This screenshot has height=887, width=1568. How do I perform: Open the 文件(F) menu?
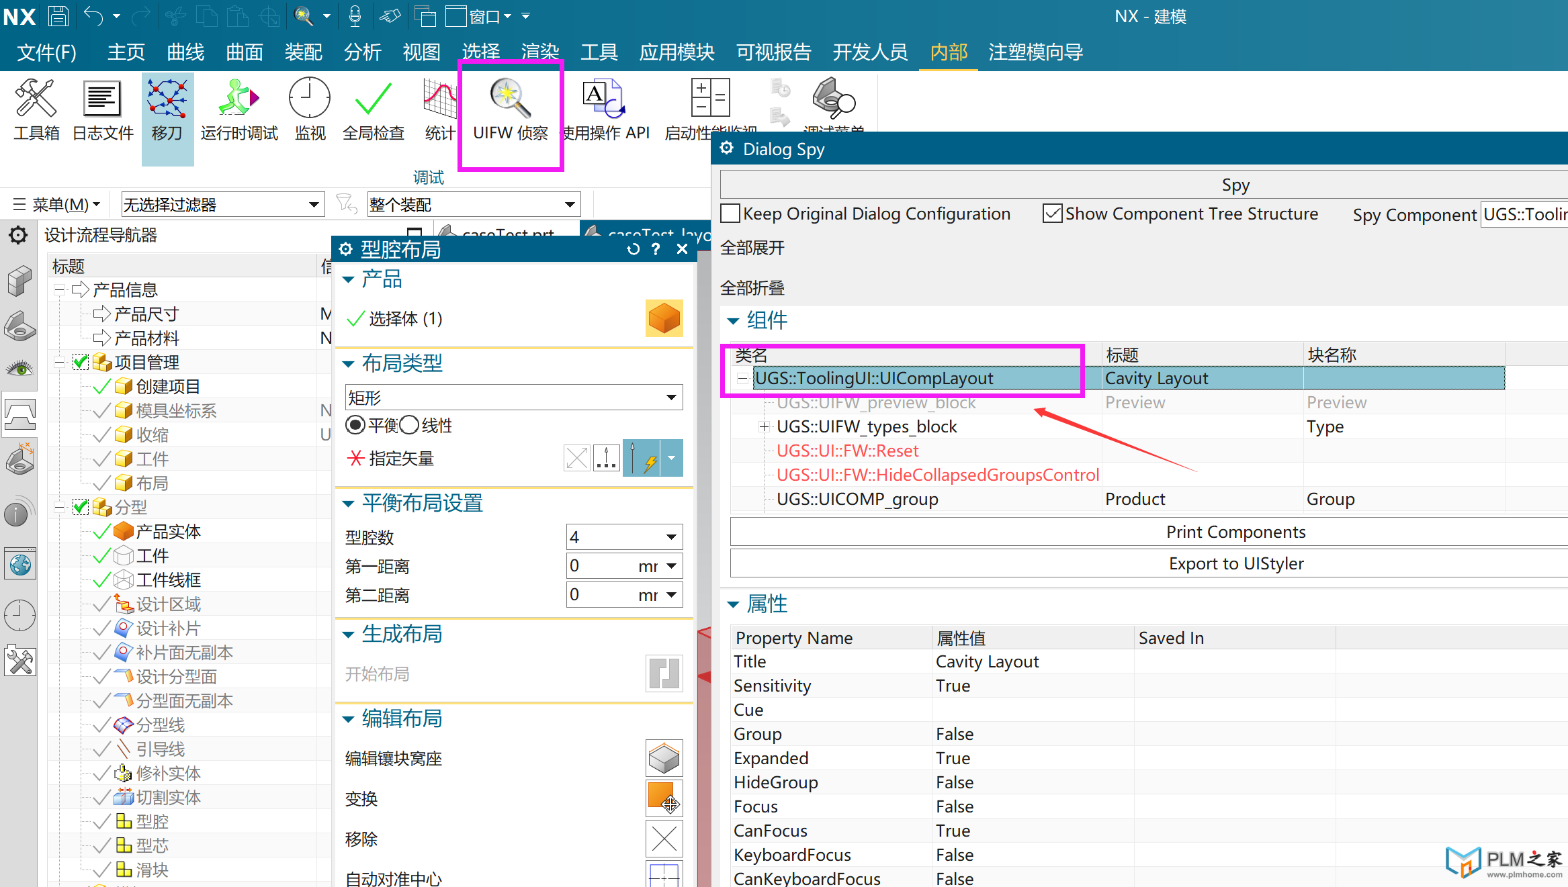tap(46, 52)
